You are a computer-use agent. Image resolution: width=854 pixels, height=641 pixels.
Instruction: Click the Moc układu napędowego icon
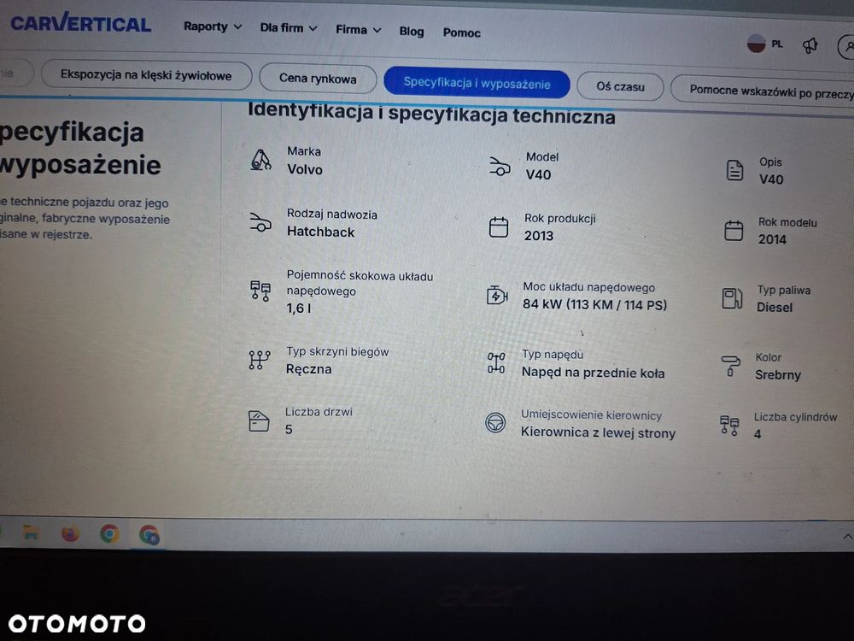click(x=497, y=296)
